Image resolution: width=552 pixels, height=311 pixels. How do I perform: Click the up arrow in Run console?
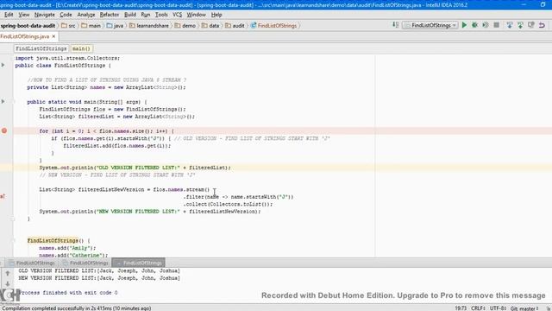tap(8, 273)
